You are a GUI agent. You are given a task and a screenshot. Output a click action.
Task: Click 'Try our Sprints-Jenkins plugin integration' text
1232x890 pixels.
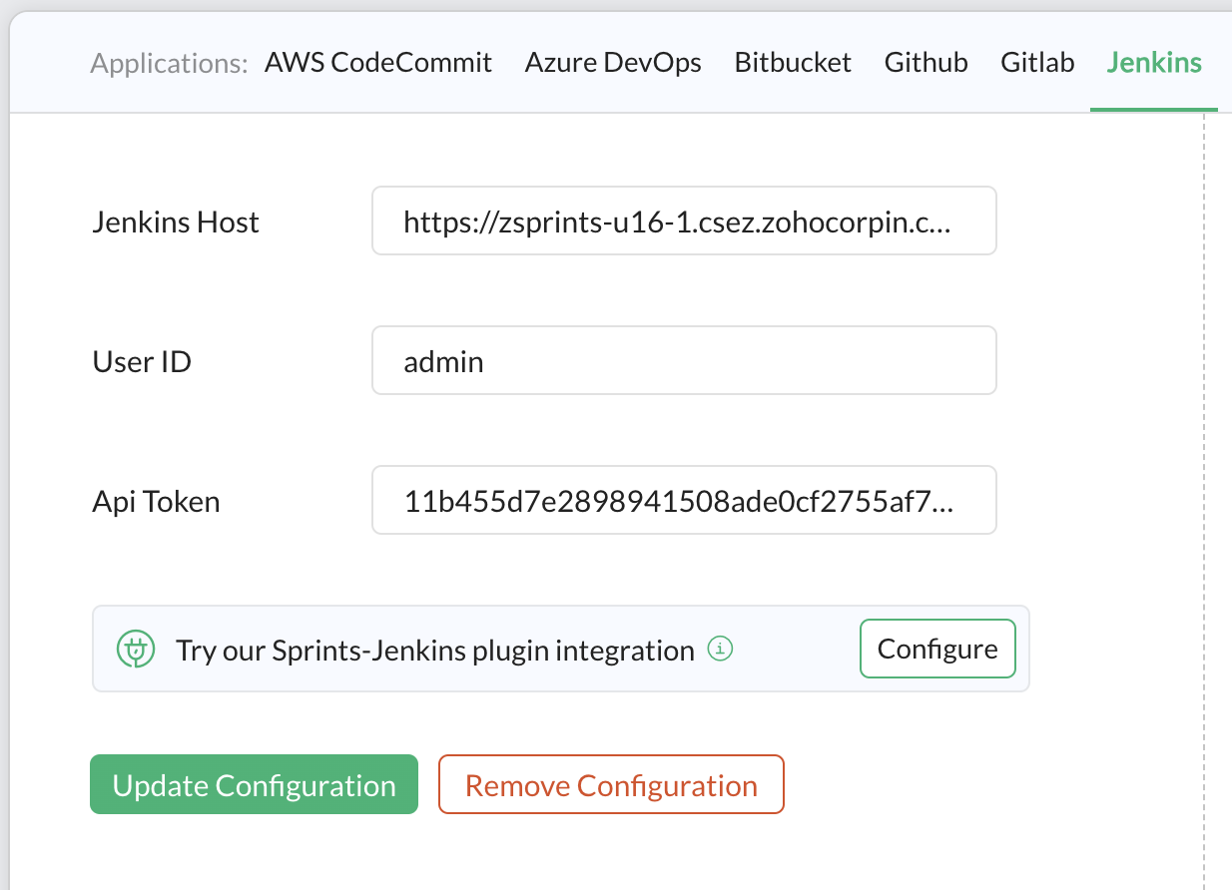click(x=435, y=651)
